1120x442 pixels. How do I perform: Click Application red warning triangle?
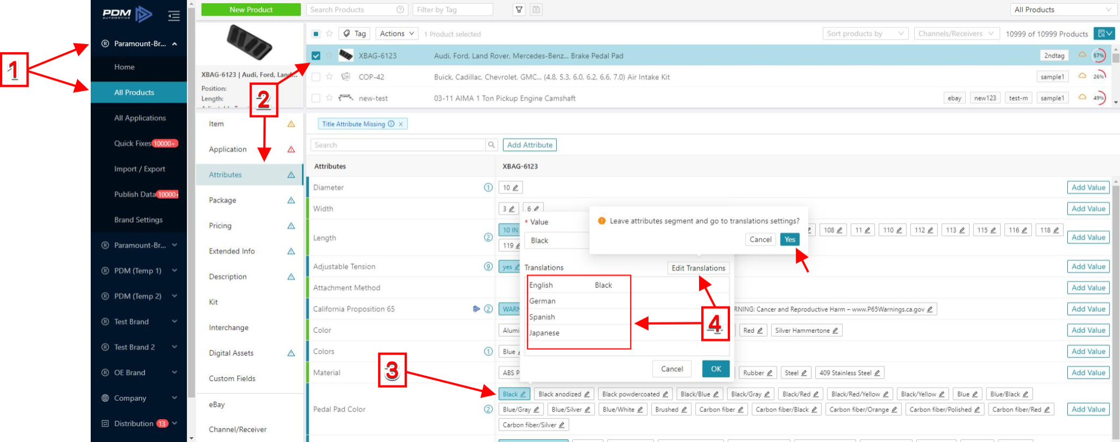(x=291, y=149)
